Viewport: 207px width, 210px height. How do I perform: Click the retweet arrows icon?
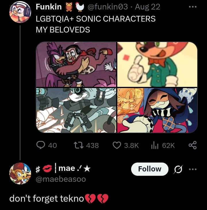[79, 145]
